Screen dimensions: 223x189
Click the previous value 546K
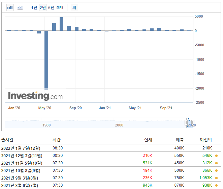click(207, 156)
